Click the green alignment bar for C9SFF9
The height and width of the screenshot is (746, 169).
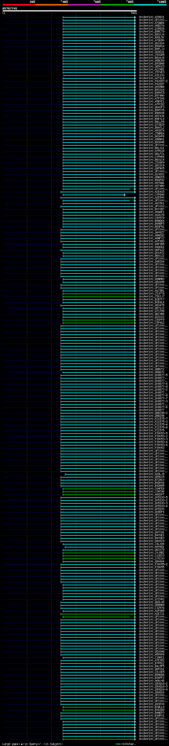click(x=99, y=320)
